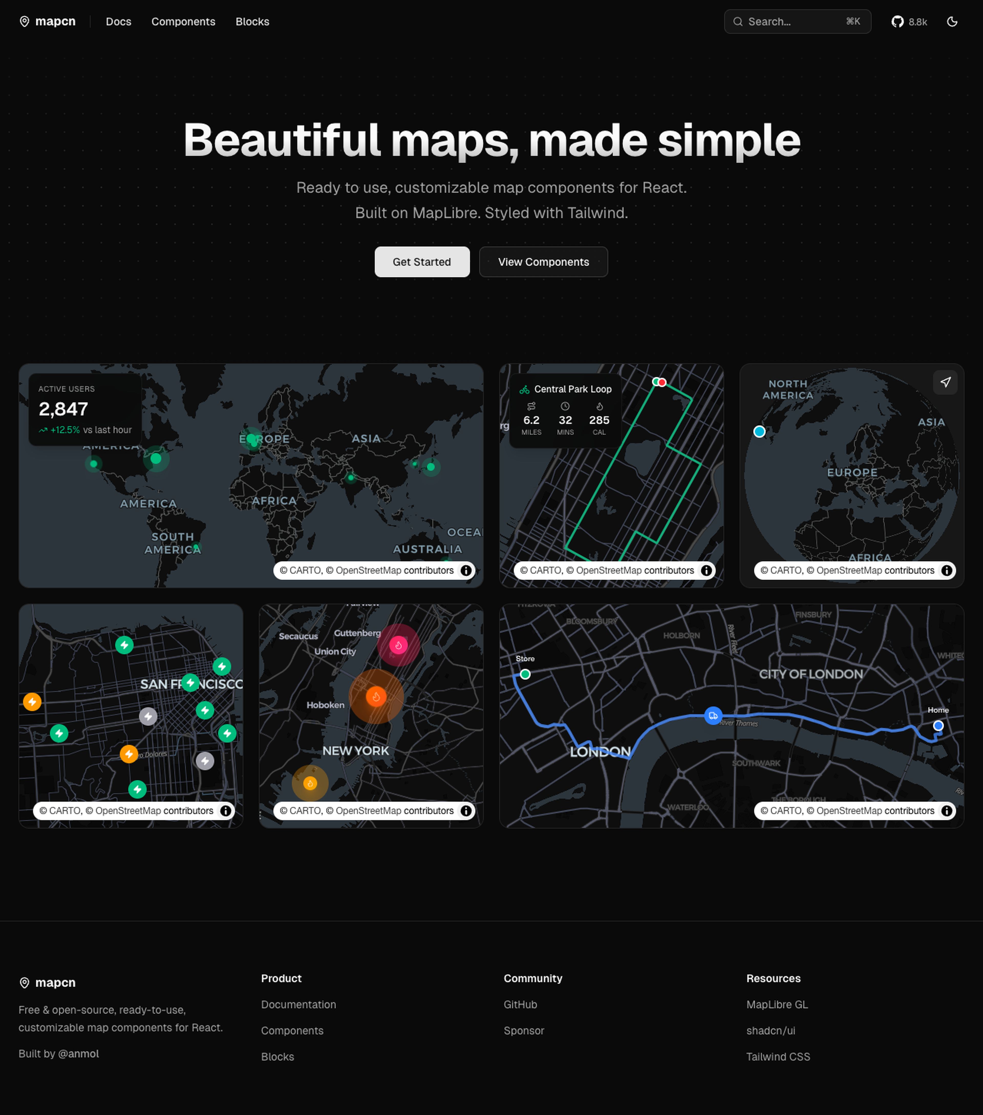The height and width of the screenshot is (1115, 983).
Task: Click the mapcn logo in header
Action: [x=47, y=21]
